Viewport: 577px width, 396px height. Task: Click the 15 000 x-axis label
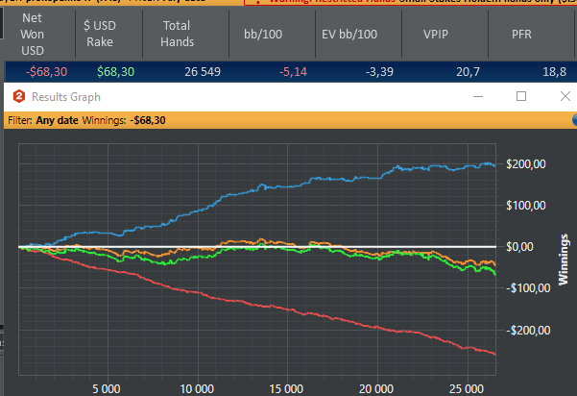point(286,389)
